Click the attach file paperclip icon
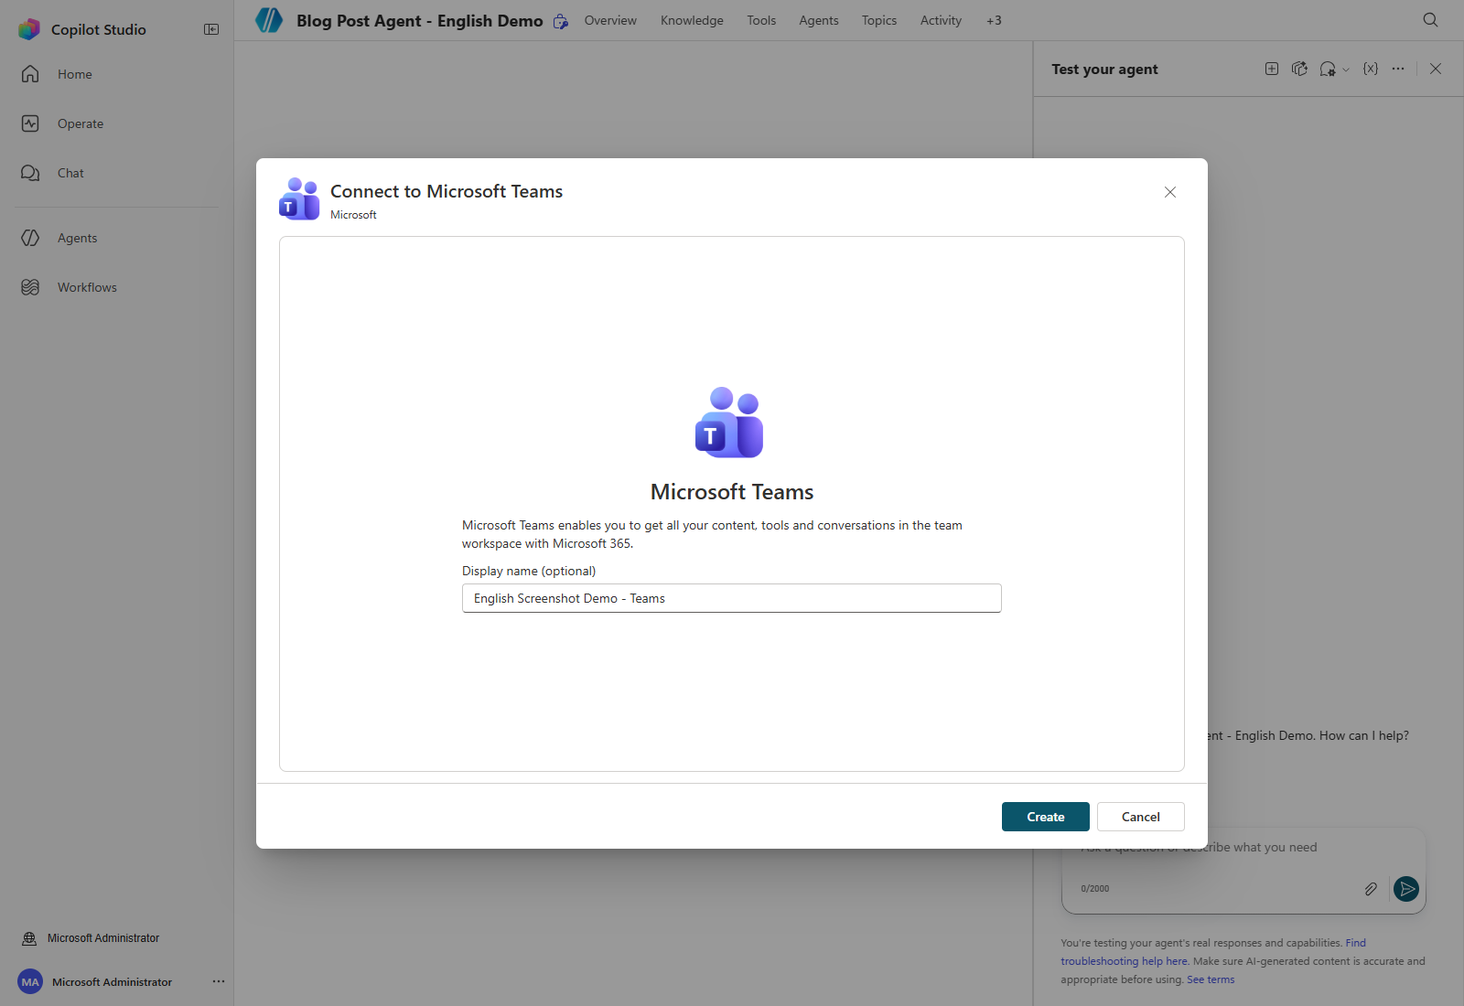Viewport: 1464px width, 1006px height. (x=1371, y=889)
